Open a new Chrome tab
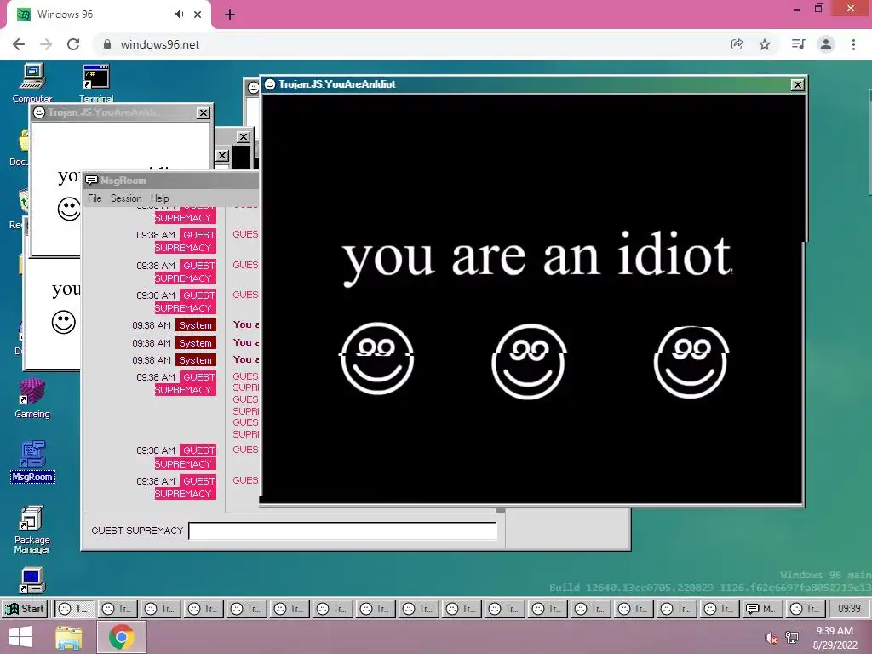872x654 pixels. (230, 14)
